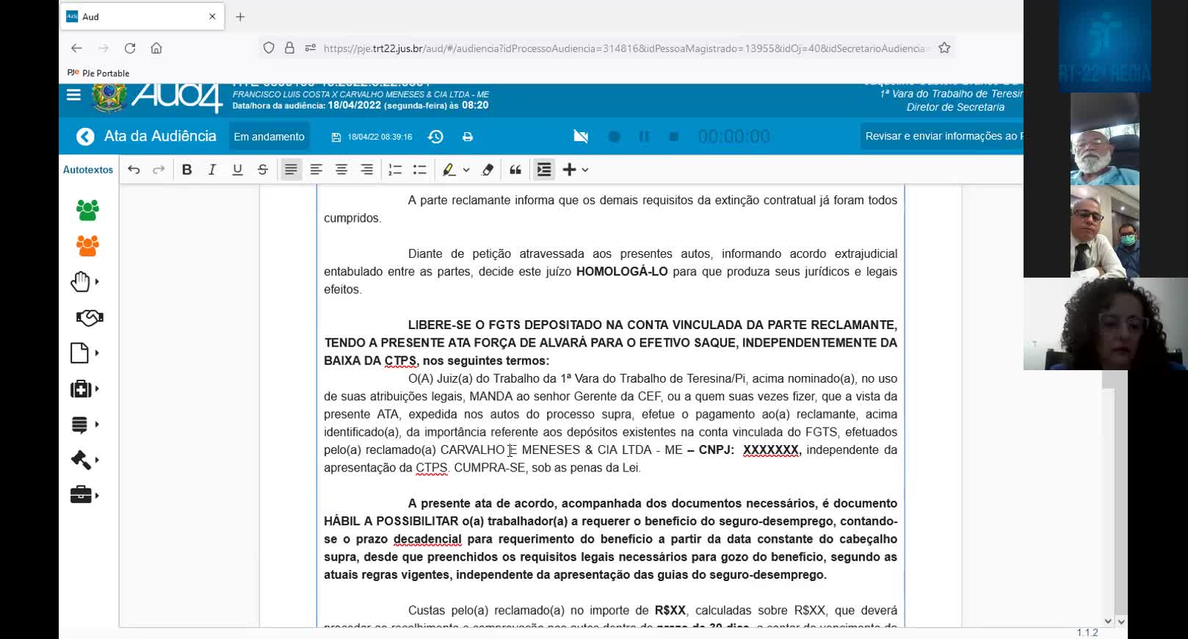This screenshot has width=1188, height=639.
Task: Toggle paragraph indent button
Action: coord(544,170)
